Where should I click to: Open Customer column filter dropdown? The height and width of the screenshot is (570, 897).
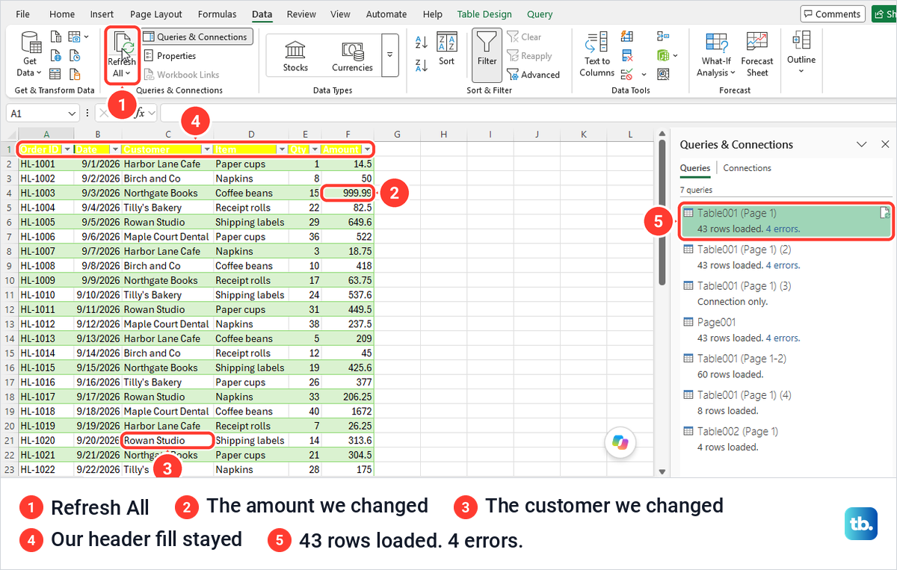click(x=206, y=149)
